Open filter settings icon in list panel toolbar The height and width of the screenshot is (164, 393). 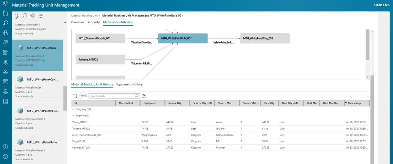coord(41,16)
